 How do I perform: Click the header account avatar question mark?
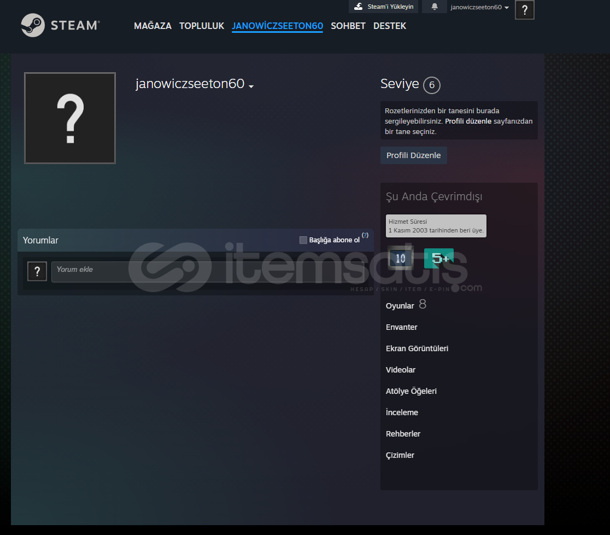click(524, 10)
